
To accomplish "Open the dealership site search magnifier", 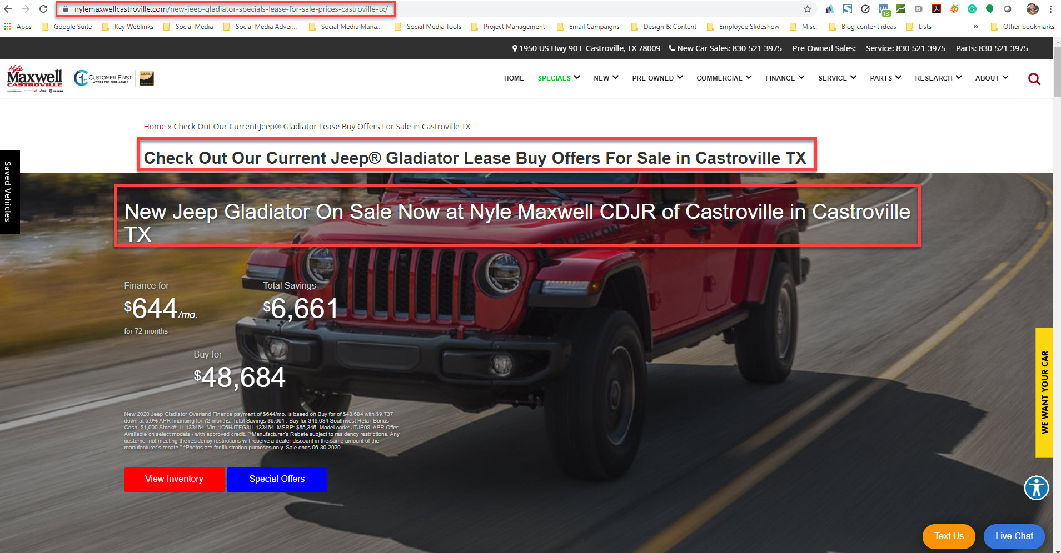I will point(1034,78).
